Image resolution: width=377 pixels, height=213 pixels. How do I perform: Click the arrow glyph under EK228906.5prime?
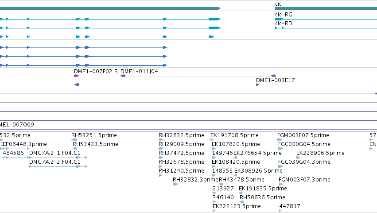[299, 158]
